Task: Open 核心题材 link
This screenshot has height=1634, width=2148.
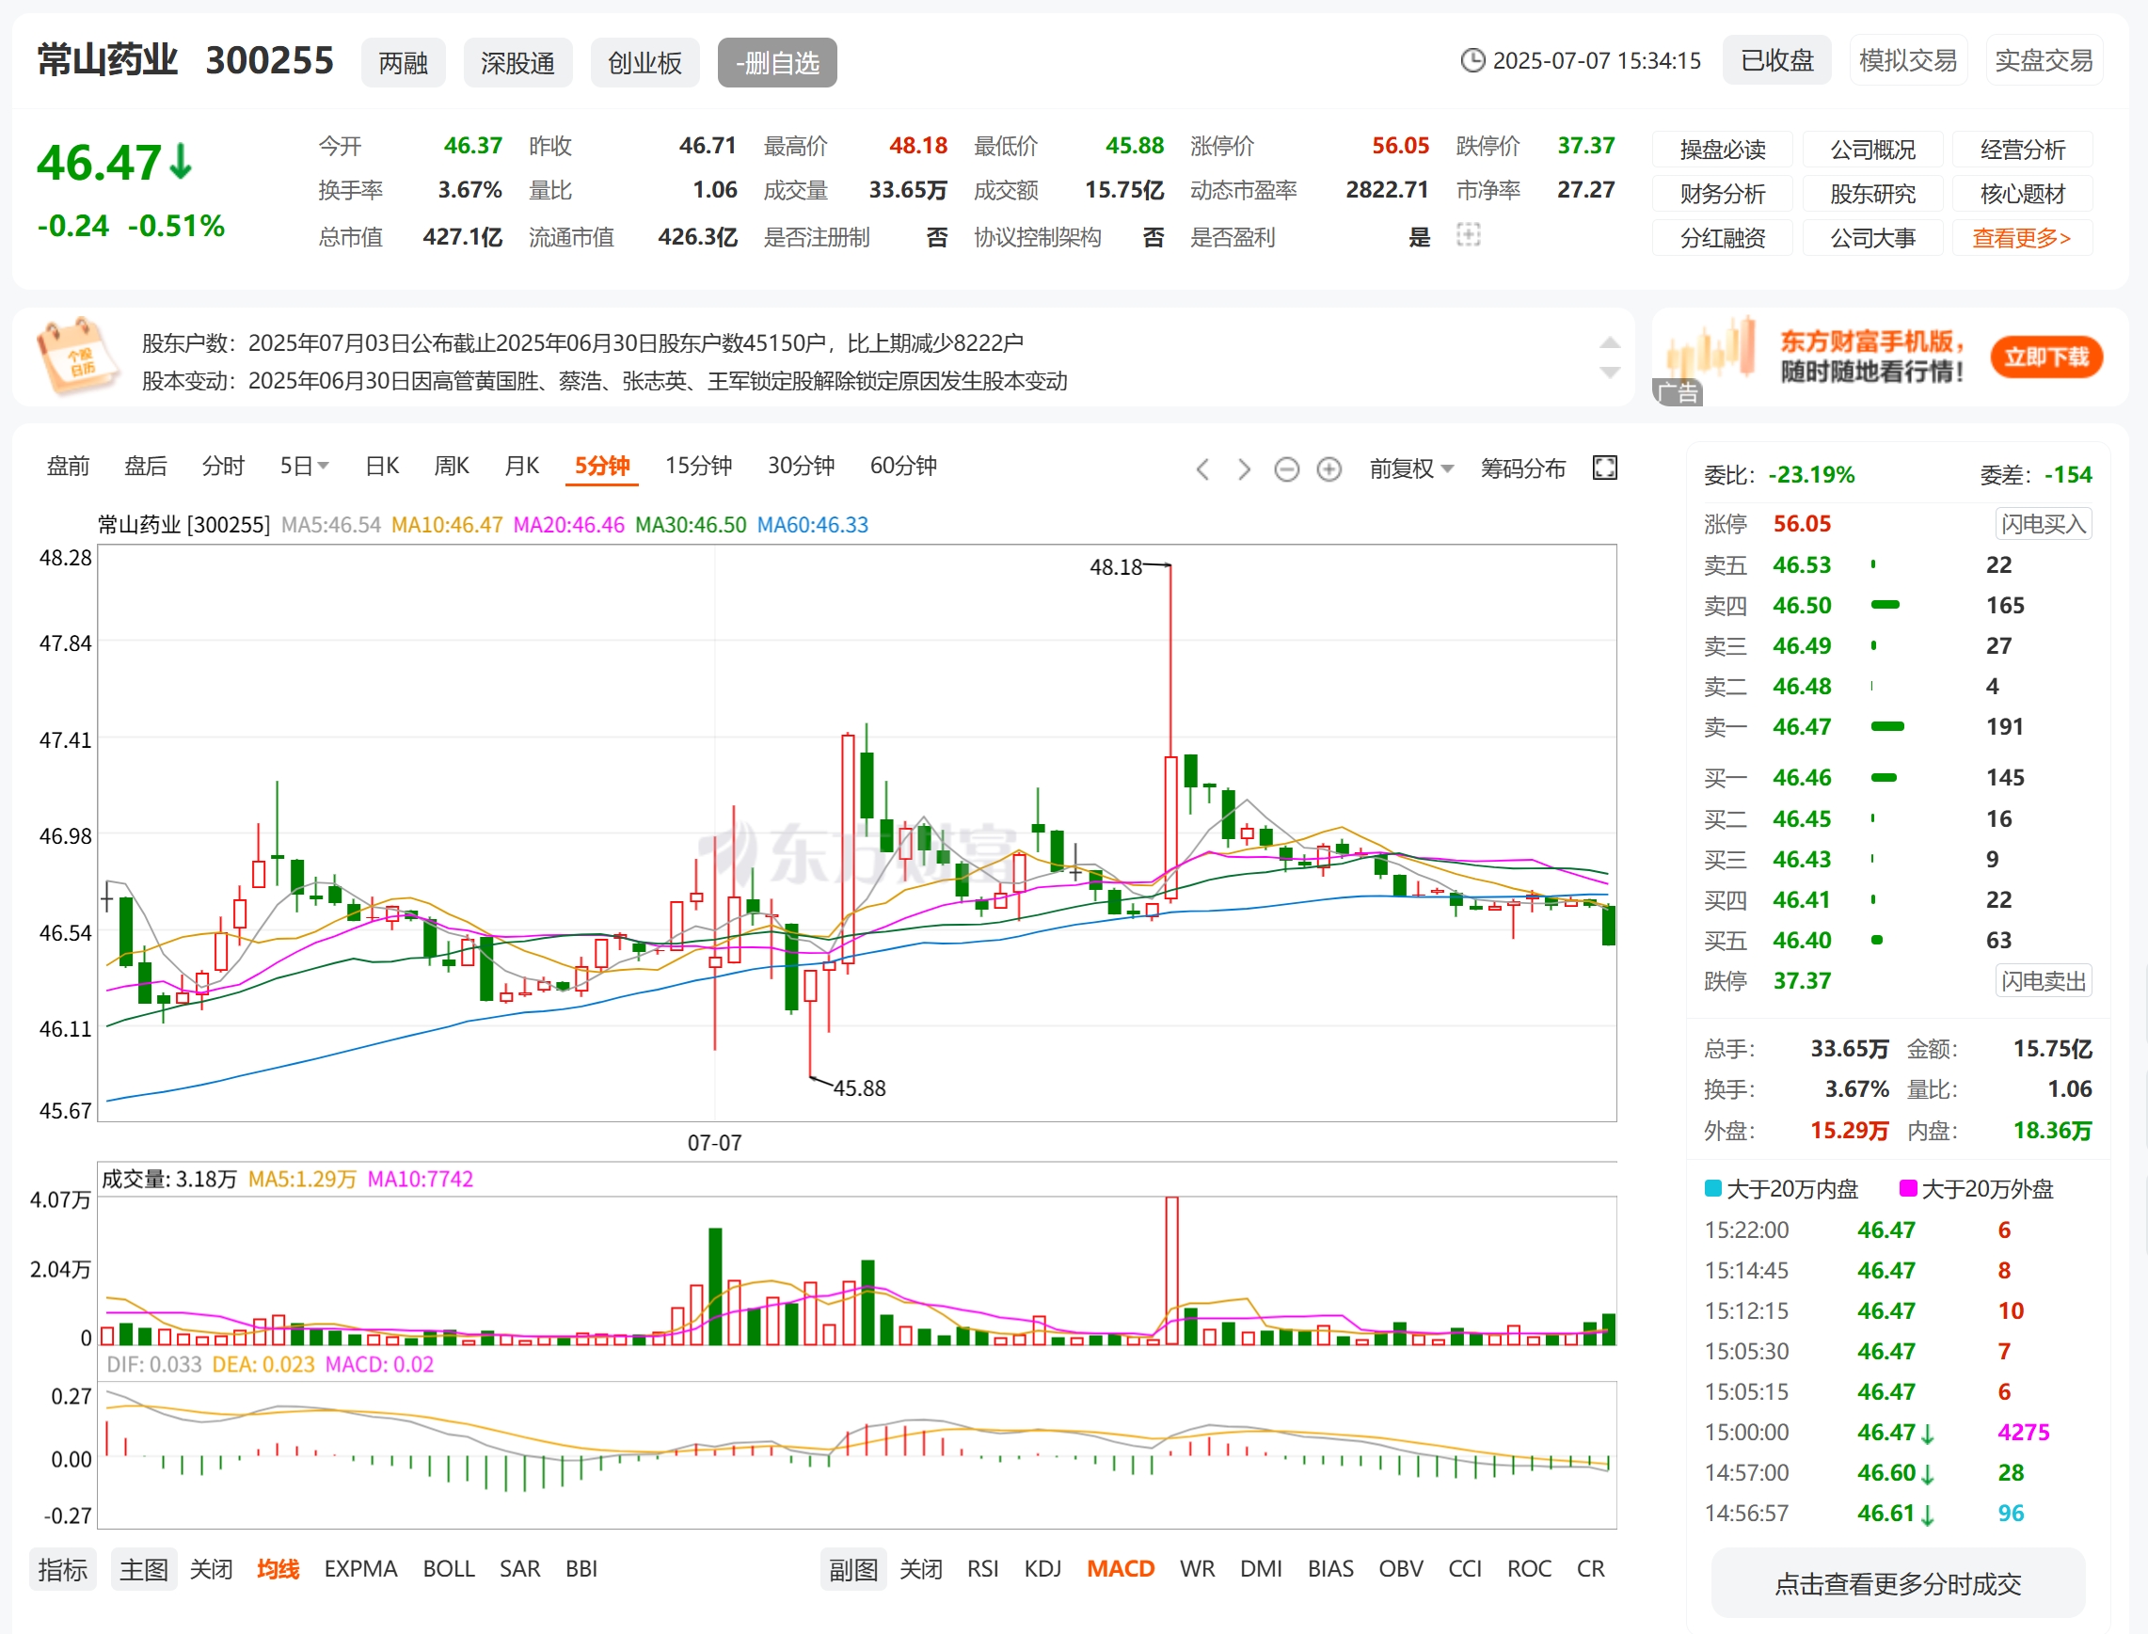Action: [x=2023, y=194]
